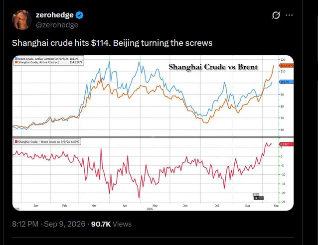
Task: Open the @zerohedge handle link
Action: [57, 25]
